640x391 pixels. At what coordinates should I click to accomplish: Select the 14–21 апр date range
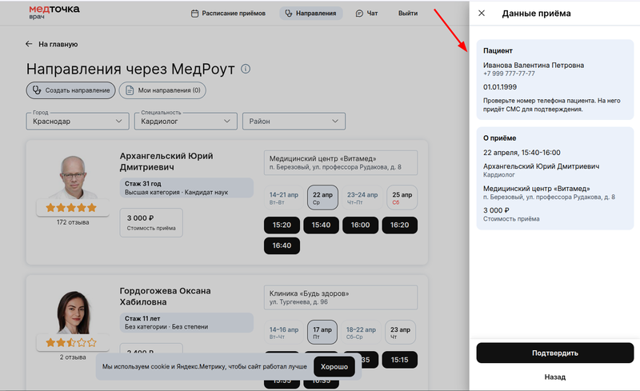point(284,197)
